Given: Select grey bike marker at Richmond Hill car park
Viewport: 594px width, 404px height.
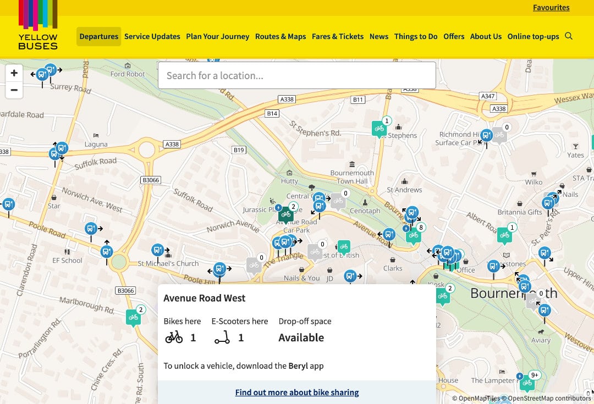Looking at the screenshot, I should tap(499, 135).
